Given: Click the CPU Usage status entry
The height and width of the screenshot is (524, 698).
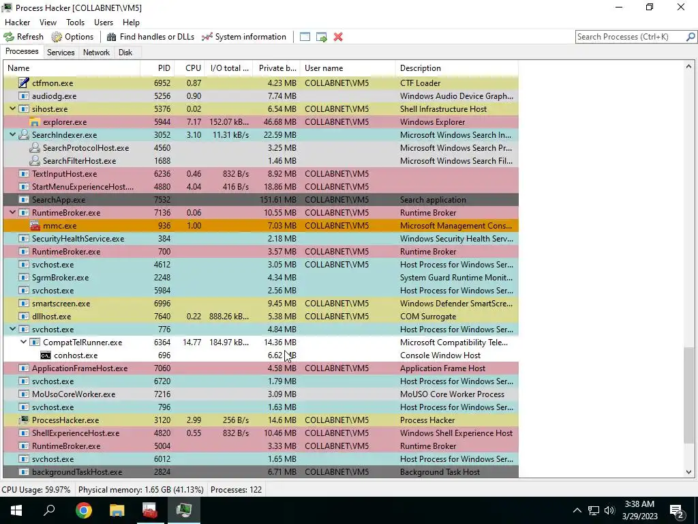Looking at the screenshot, I should 36,490.
